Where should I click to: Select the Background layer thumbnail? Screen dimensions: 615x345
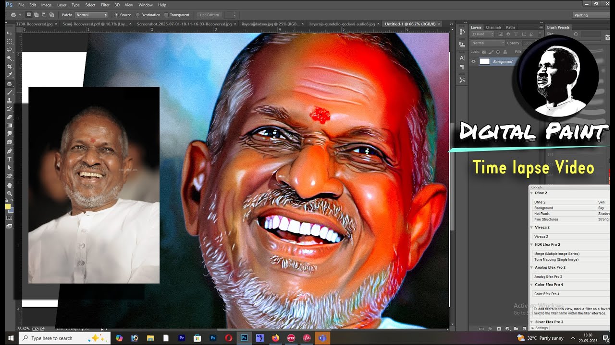pyautogui.click(x=484, y=61)
